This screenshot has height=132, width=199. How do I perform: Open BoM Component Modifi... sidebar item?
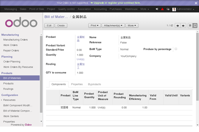point(18,105)
